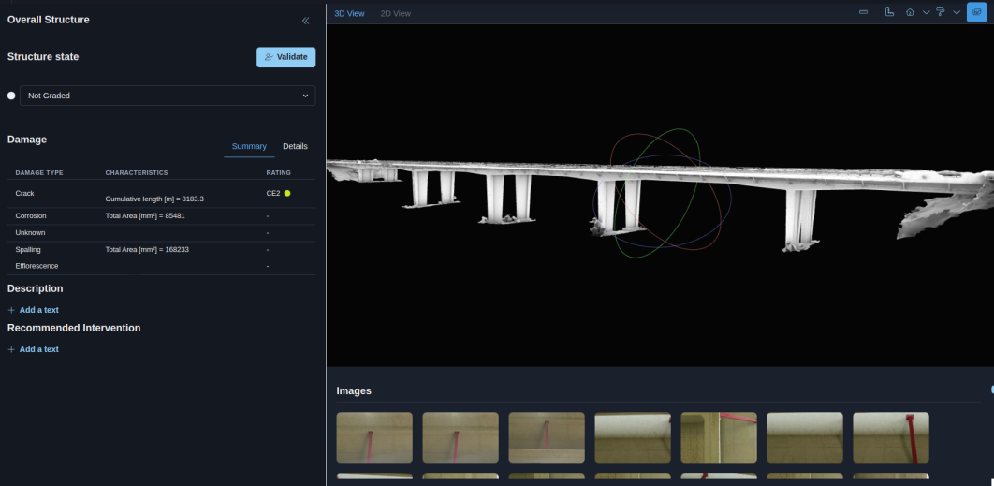The width and height of the screenshot is (994, 486).
Task: Click the plus icon beside Description
Action: (11, 310)
